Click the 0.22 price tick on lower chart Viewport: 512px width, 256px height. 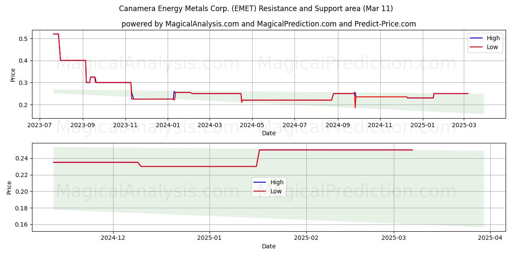(21, 175)
